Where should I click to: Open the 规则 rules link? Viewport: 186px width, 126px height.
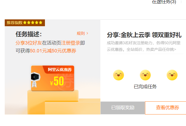[x=81, y=34]
